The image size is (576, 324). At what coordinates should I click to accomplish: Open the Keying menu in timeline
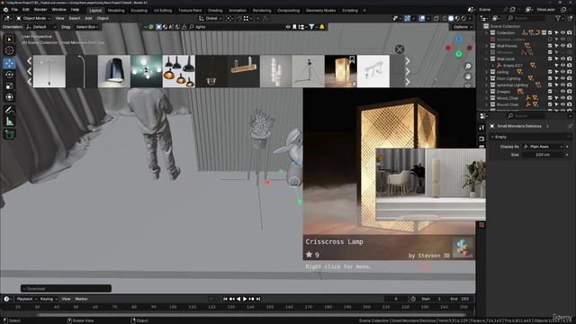coord(49,299)
